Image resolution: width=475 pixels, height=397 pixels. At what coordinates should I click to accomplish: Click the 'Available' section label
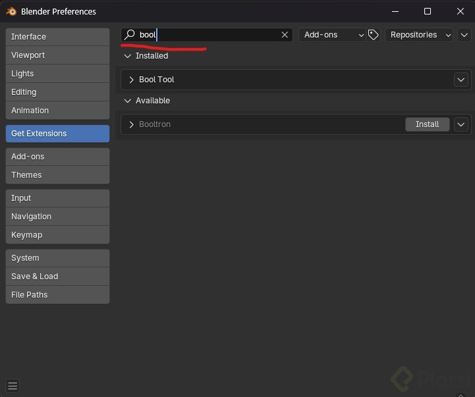pyautogui.click(x=153, y=101)
